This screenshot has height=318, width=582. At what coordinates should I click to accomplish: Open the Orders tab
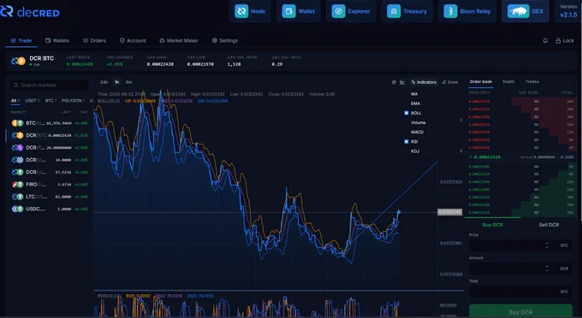pyautogui.click(x=94, y=40)
